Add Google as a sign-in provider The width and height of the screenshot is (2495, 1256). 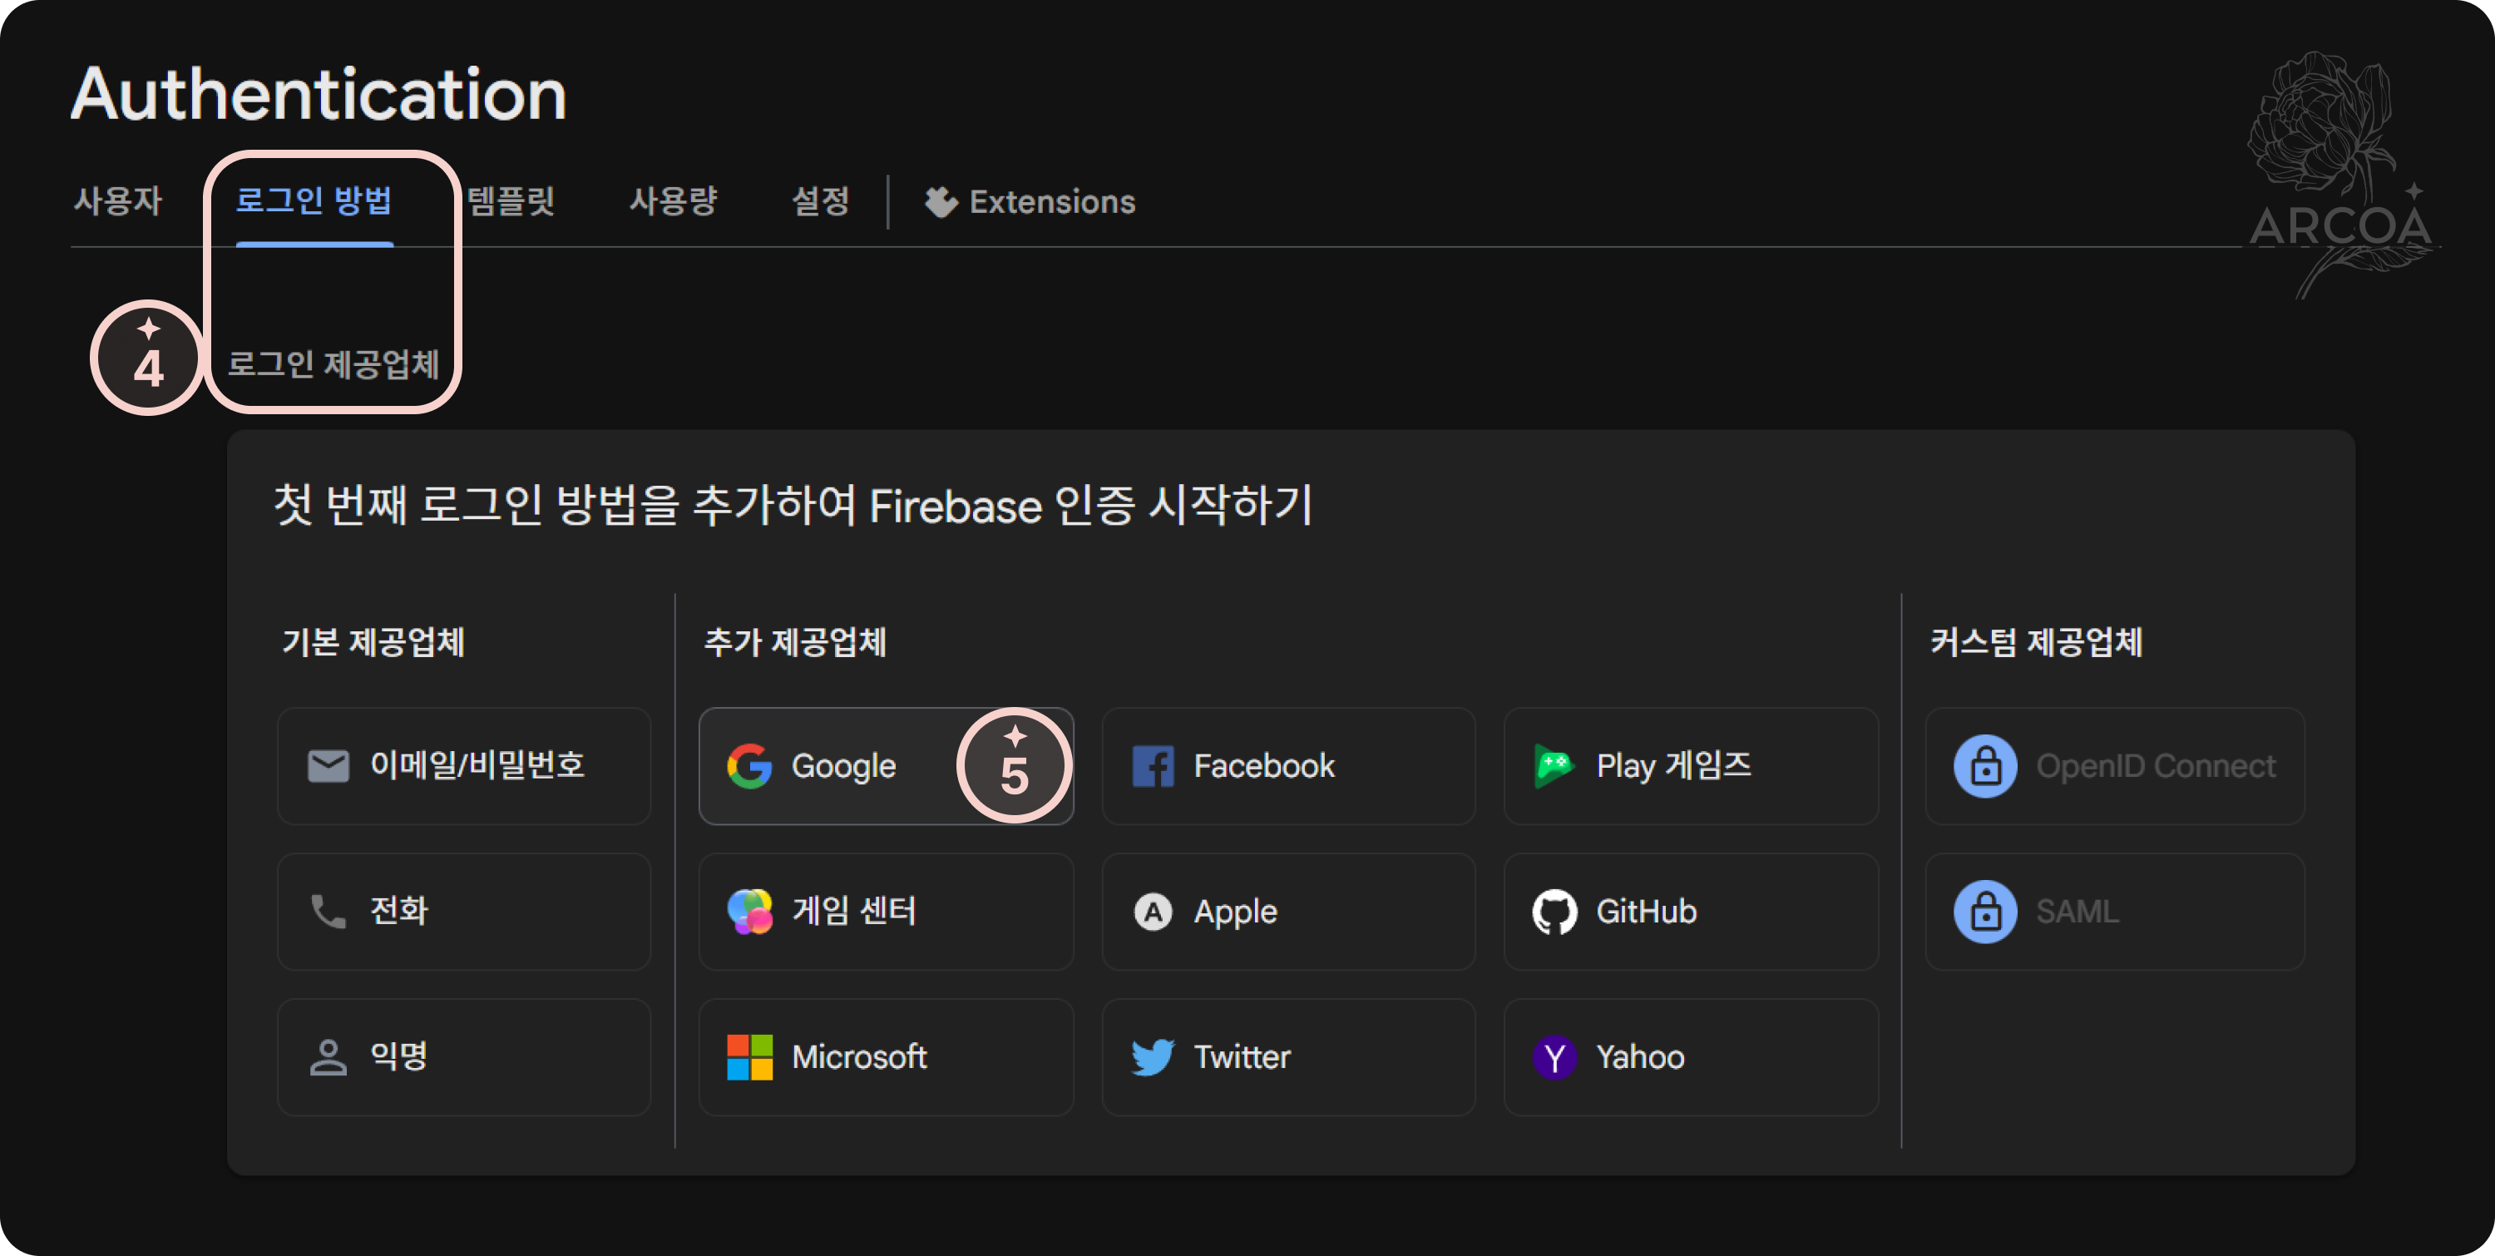887,766
